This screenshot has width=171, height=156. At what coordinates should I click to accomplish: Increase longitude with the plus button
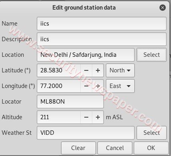[x=98, y=86]
